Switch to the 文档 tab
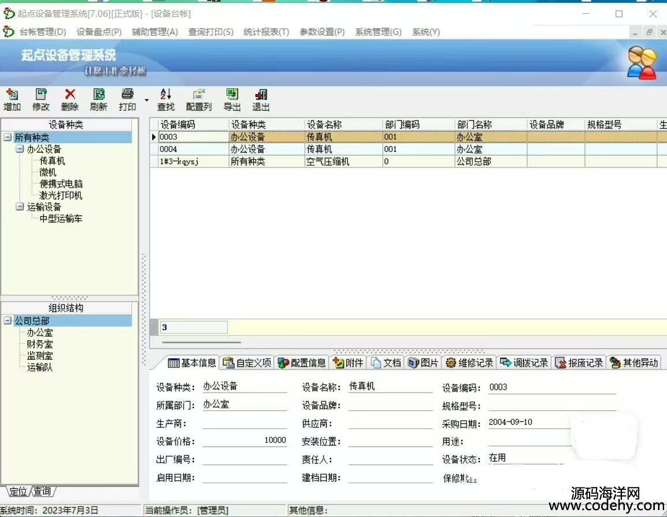This screenshot has width=667, height=517. coord(386,363)
